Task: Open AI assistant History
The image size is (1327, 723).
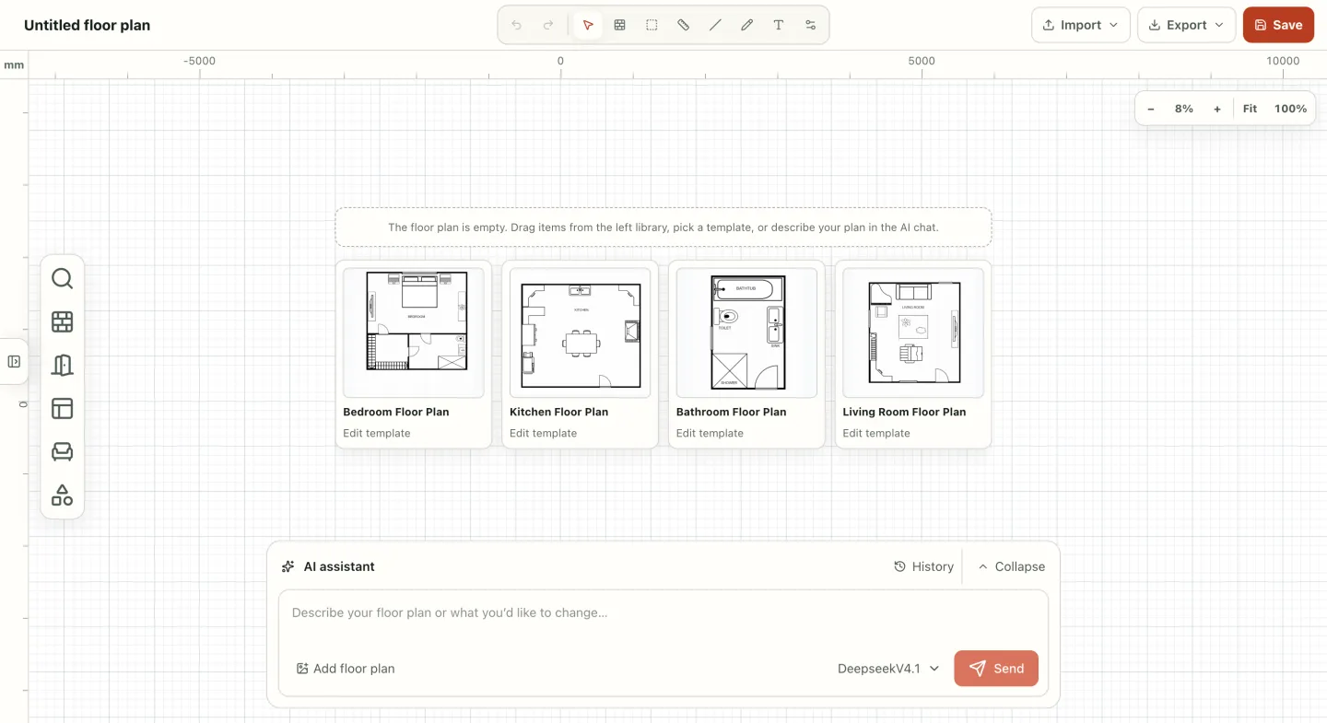Action: [923, 566]
